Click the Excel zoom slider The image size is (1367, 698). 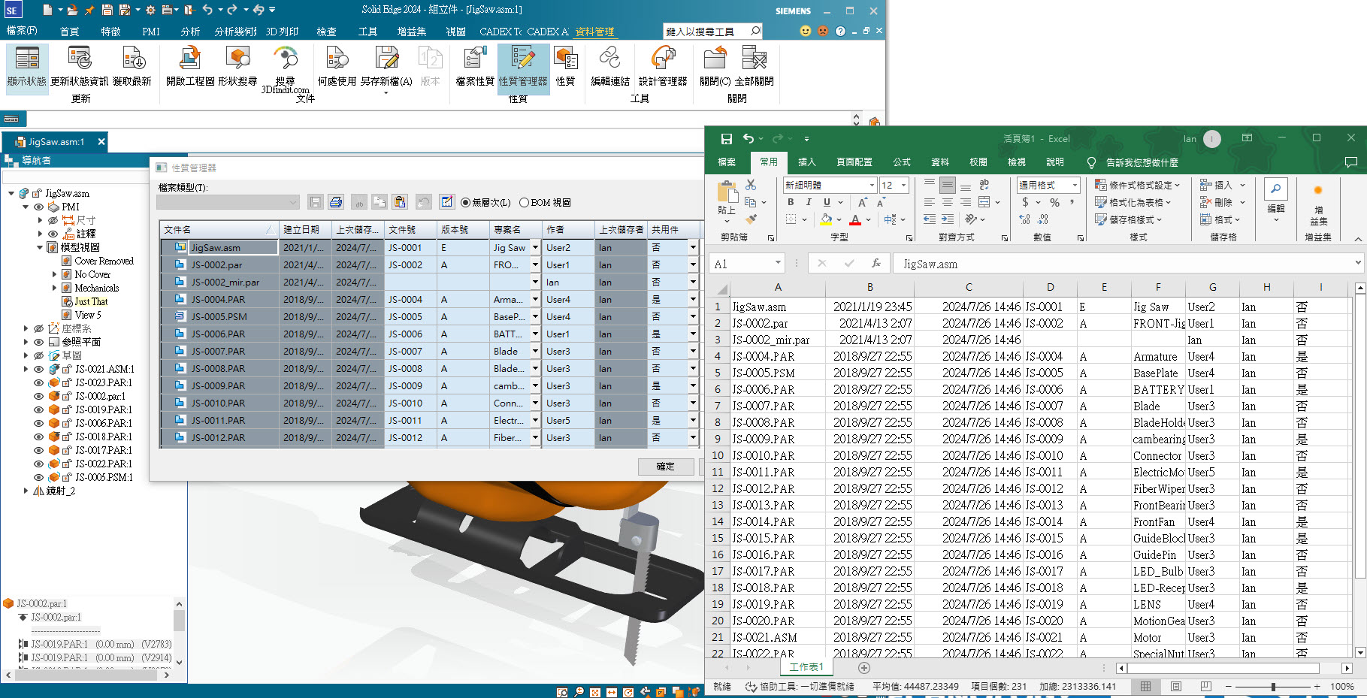tap(1273, 687)
